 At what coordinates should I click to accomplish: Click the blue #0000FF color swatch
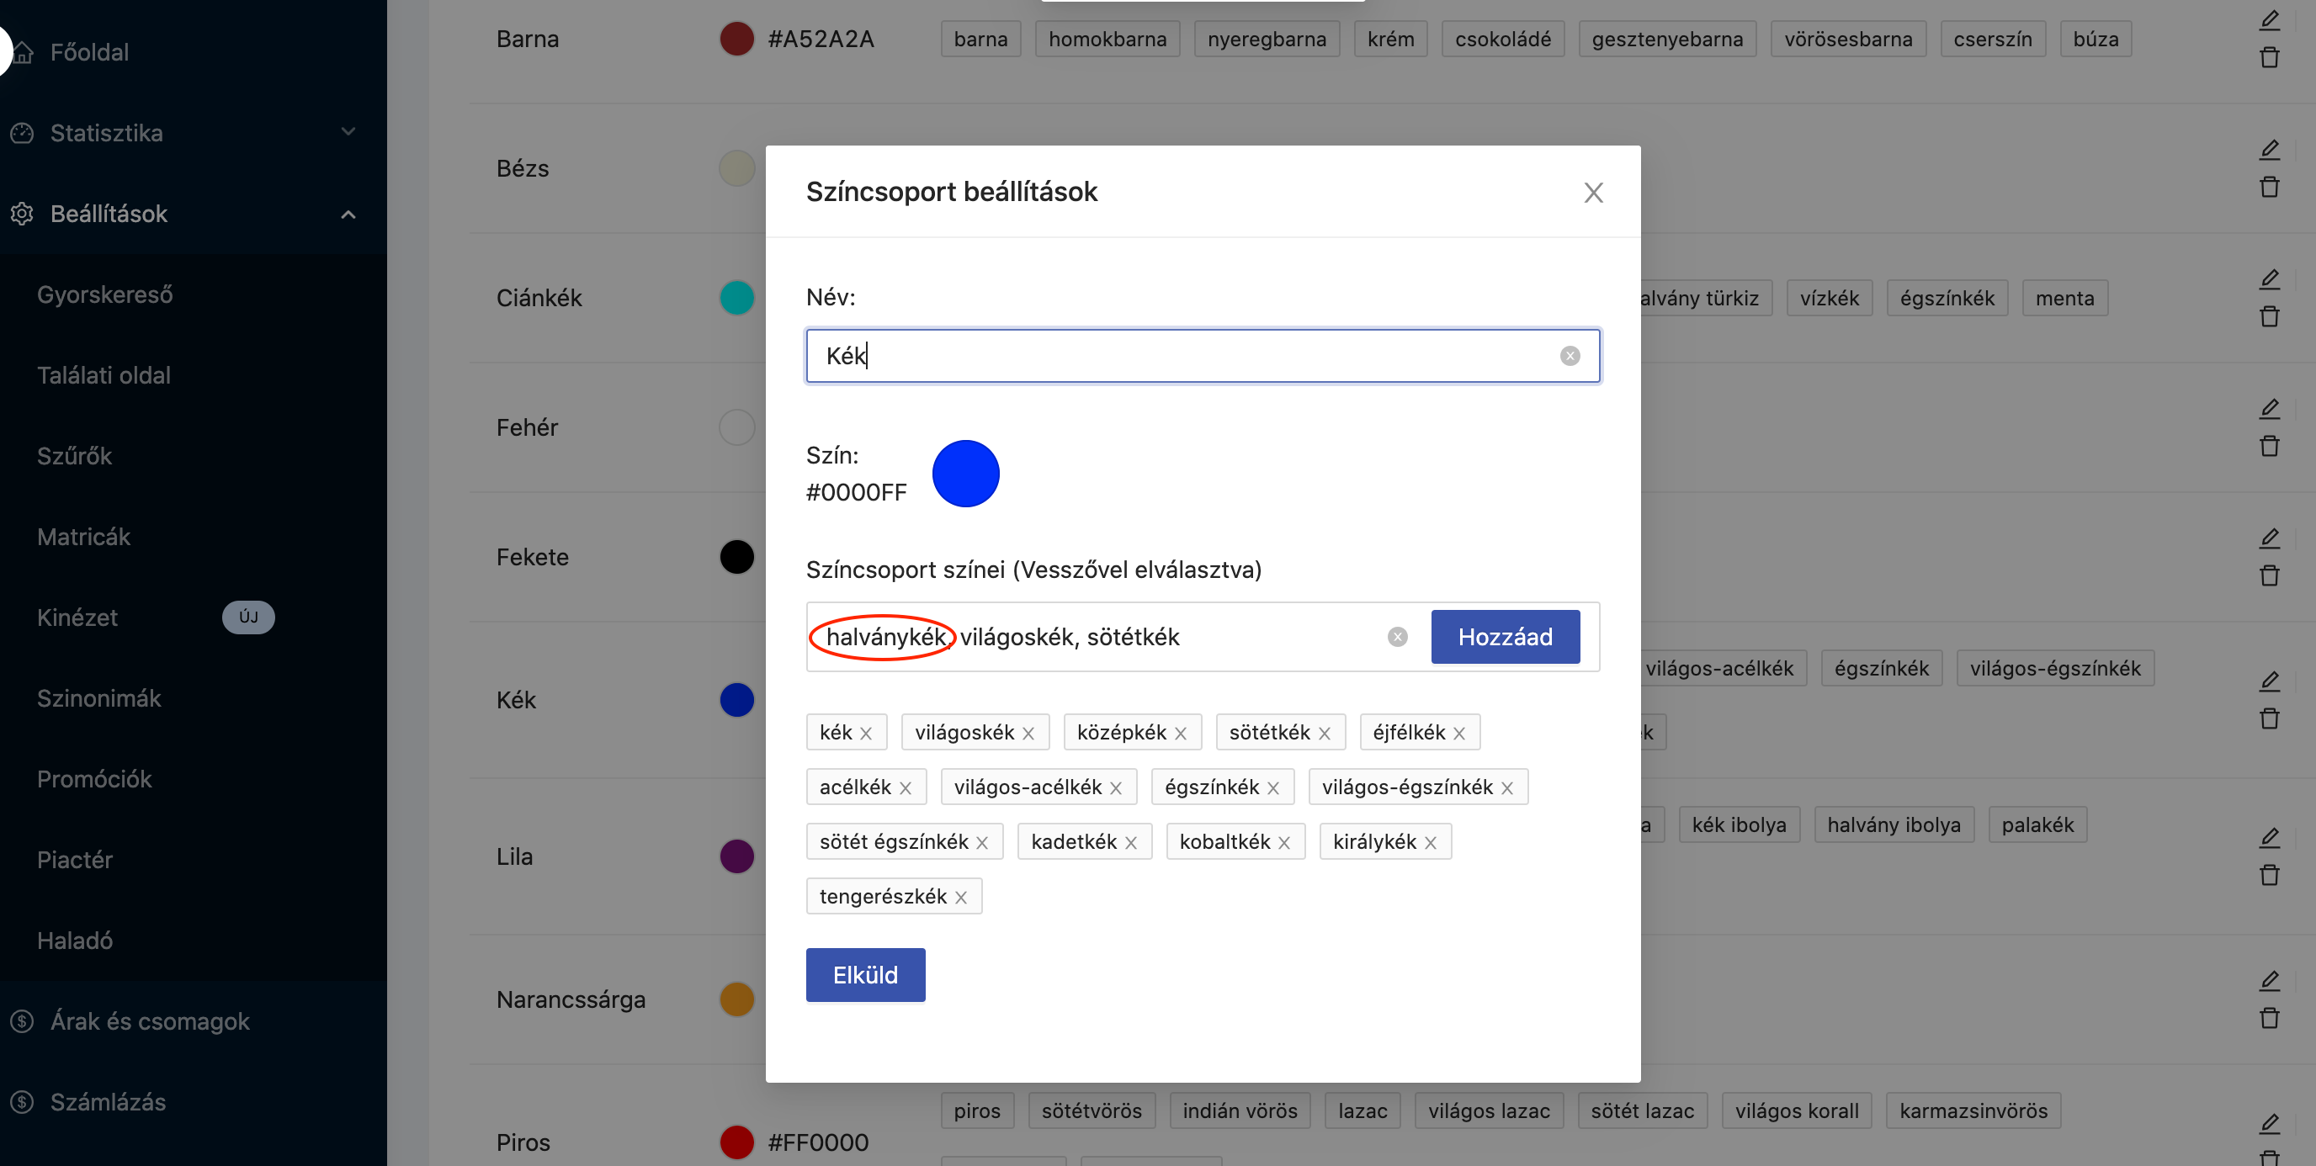965,474
